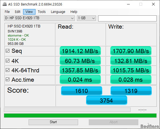160x129 pixels.
Task: Click the stornvme - OK driver text
Action: [18, 35]
